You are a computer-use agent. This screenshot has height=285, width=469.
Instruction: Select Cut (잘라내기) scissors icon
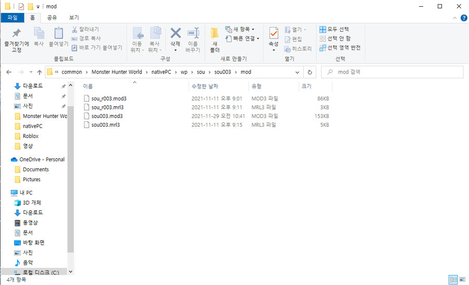coord(75,29)
